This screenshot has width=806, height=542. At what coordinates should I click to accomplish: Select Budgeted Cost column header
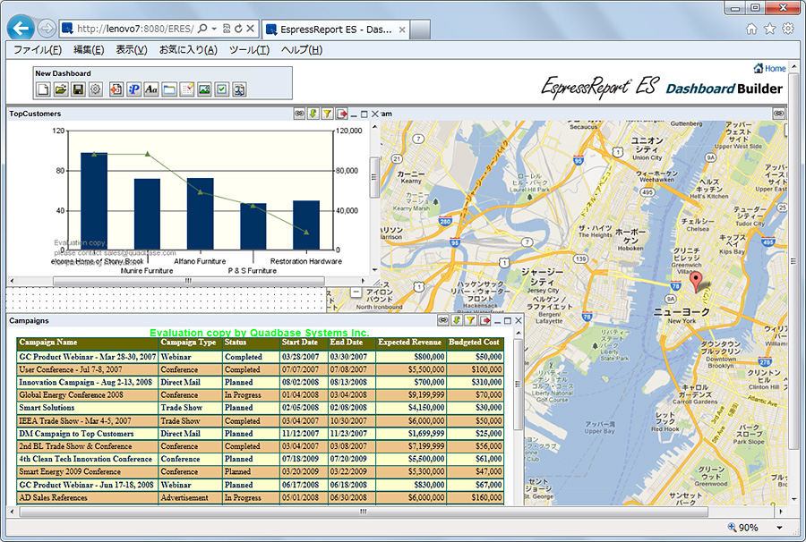tap(475, 343)
